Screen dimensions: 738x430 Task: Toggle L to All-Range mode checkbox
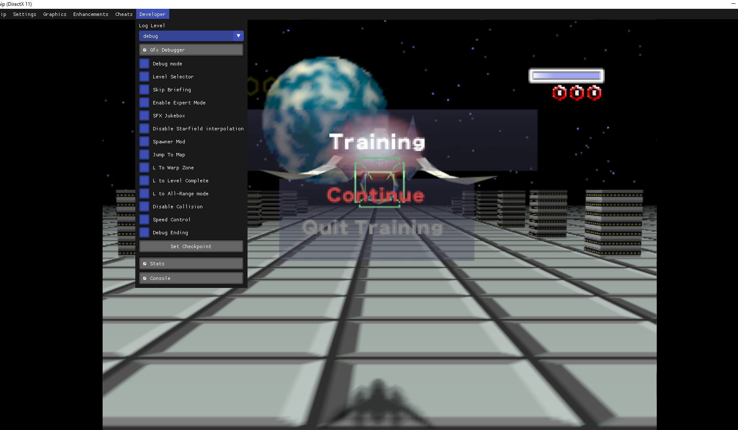[145, 194]
